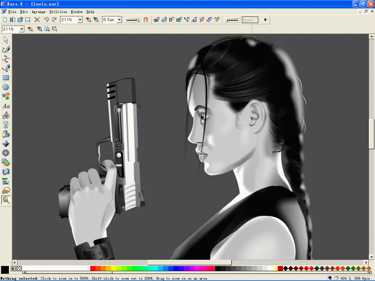
Task: Select the Selector arrow tool
Action: click(x=6, y=40)
